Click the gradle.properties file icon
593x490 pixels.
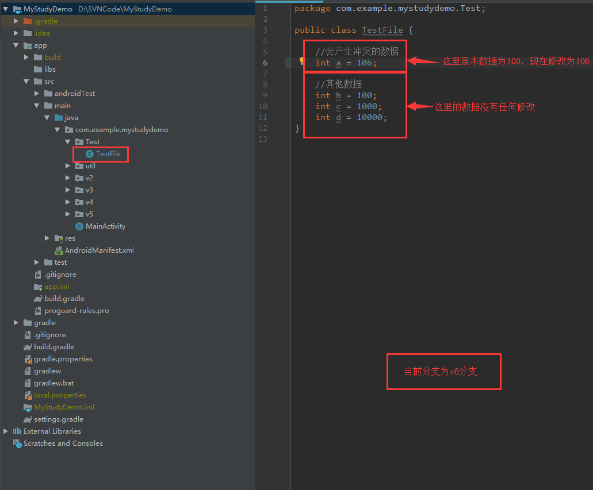point(28,359)
